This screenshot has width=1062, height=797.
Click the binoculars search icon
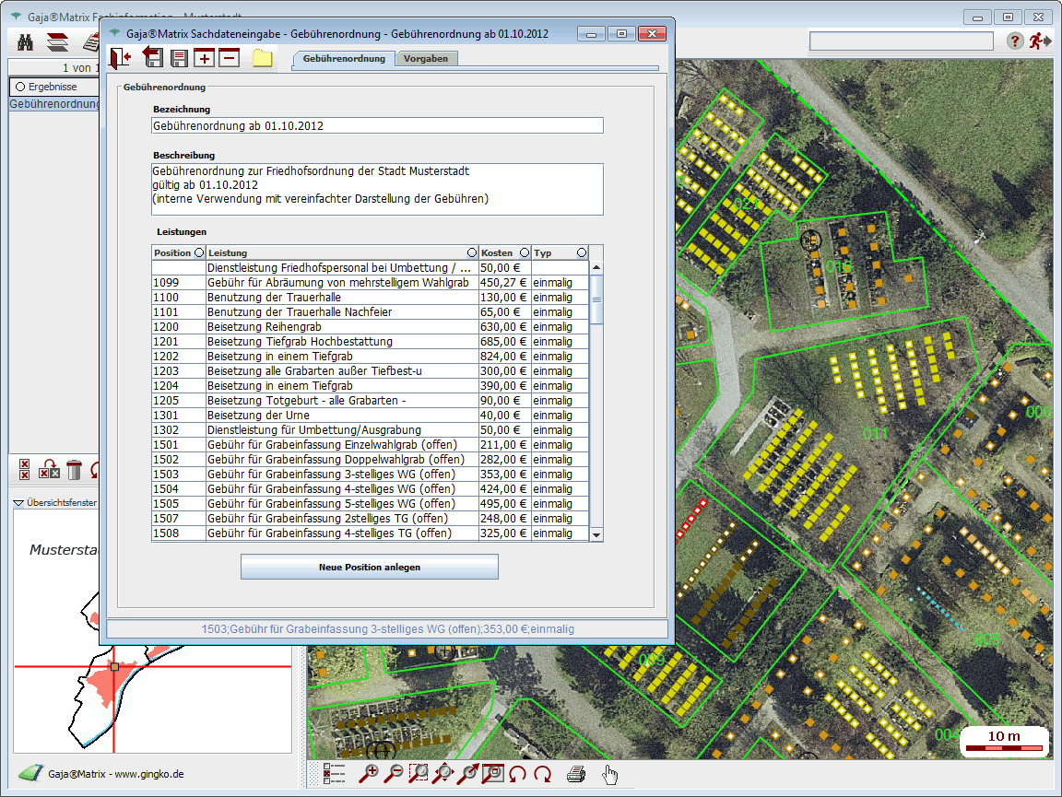27,41
